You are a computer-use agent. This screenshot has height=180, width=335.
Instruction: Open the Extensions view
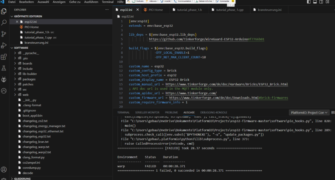(4, 57)
